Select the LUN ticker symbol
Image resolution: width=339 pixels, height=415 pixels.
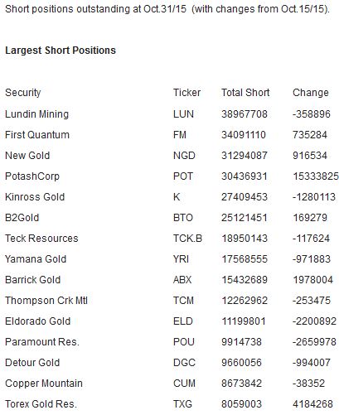click(x=183, y=114)
